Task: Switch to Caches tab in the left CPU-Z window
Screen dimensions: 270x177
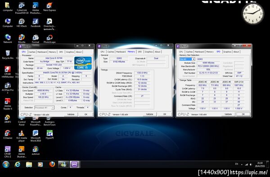Action: 32,52
